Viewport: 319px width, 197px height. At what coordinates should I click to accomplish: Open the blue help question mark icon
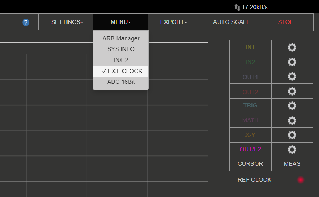[x=26, y=22]
